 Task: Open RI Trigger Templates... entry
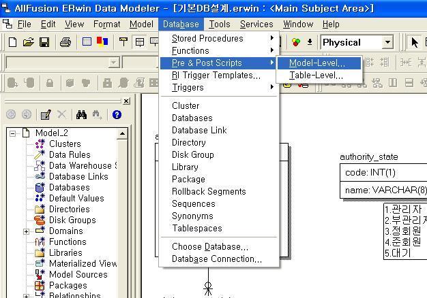tap(219, 76)
